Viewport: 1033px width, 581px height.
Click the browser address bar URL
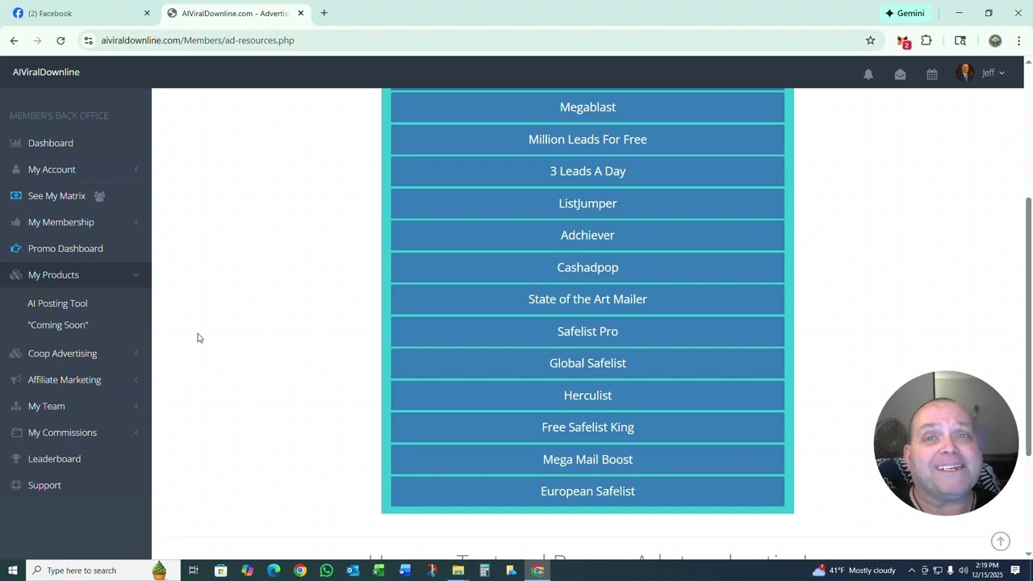[x=198, y=40]
